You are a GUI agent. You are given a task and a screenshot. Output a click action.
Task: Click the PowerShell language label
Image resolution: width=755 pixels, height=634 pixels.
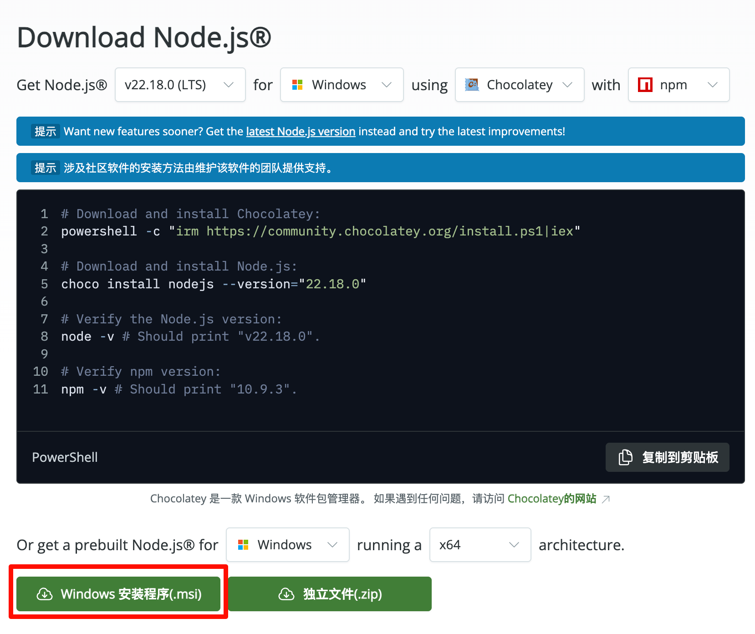65,457
